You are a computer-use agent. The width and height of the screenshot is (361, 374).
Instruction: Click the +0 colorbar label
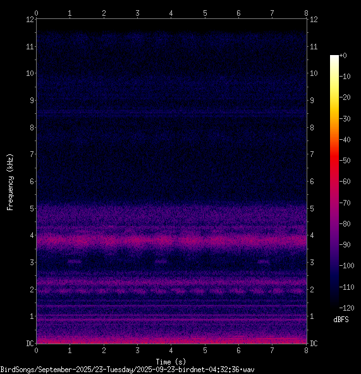(343, 56)
